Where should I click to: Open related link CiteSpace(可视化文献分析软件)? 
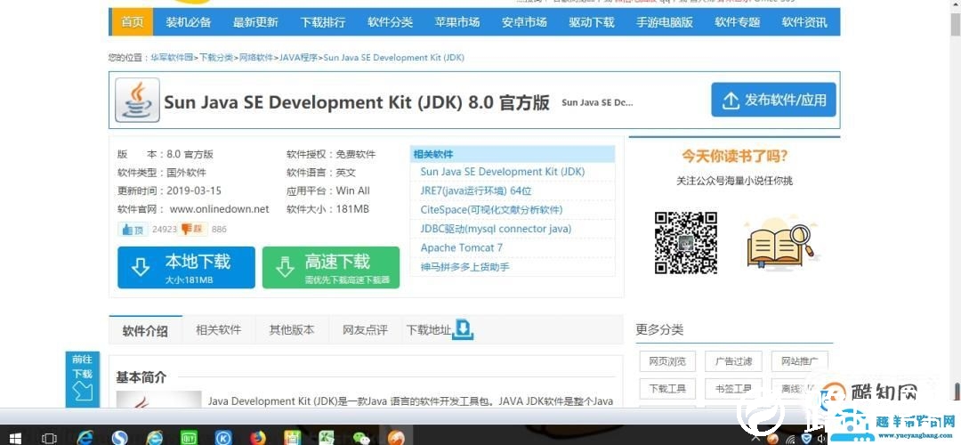[491, 210]
